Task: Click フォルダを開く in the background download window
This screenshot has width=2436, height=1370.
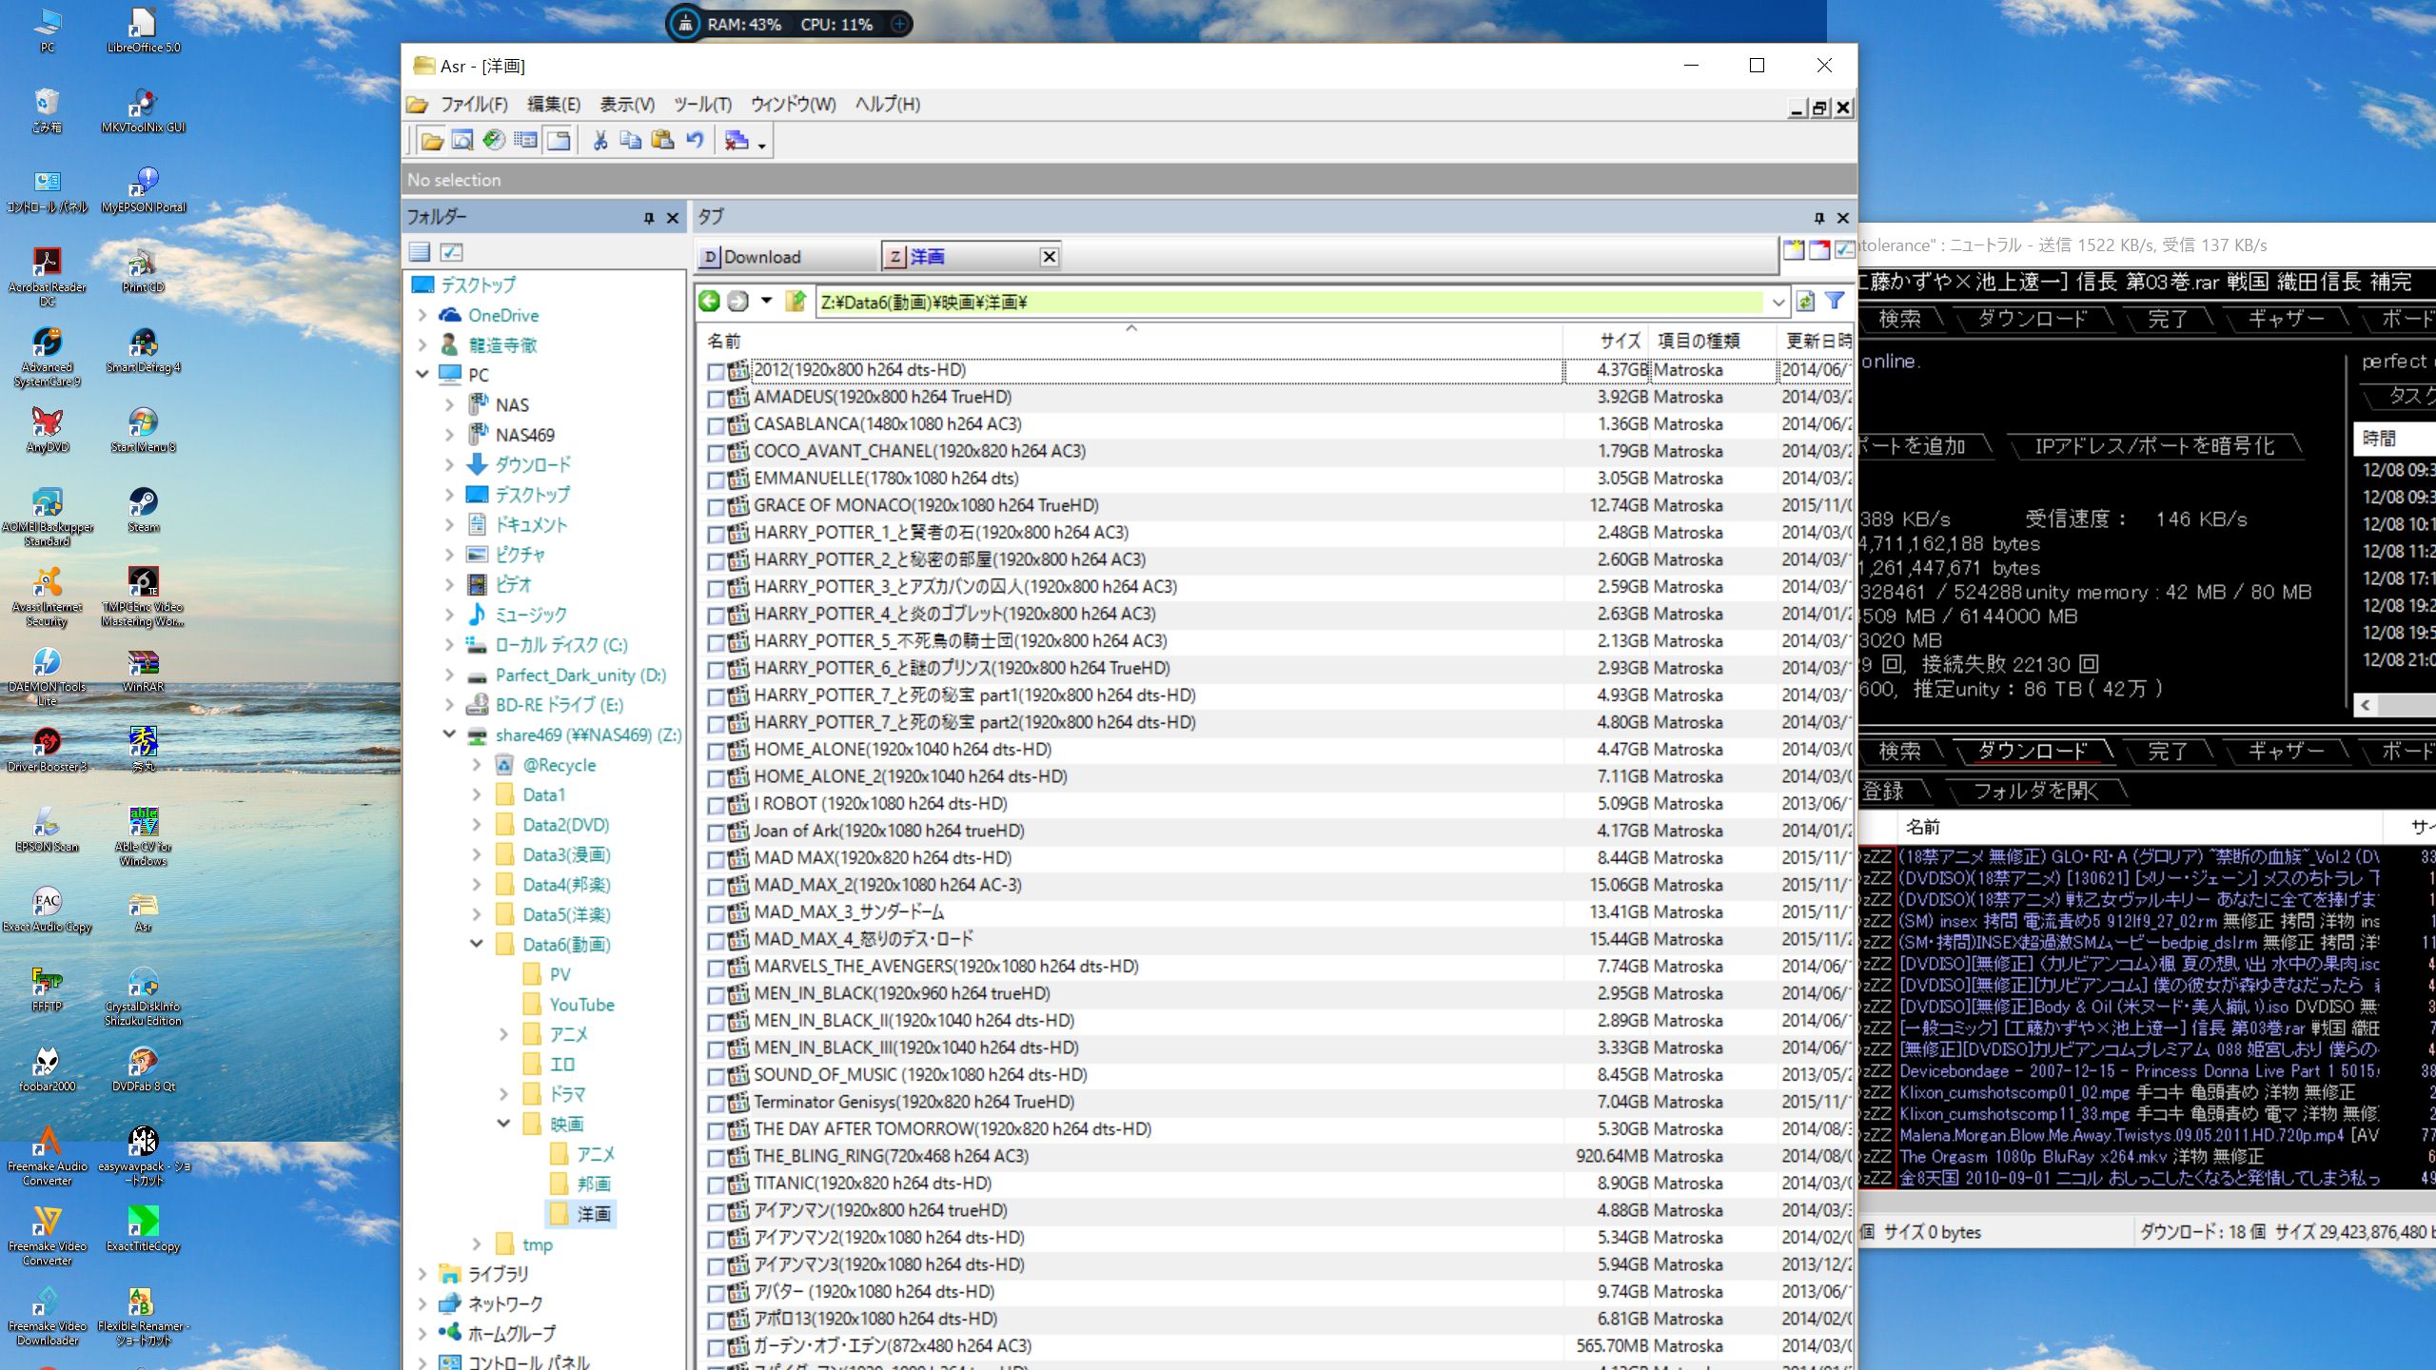Action: tap(2035, 791)
